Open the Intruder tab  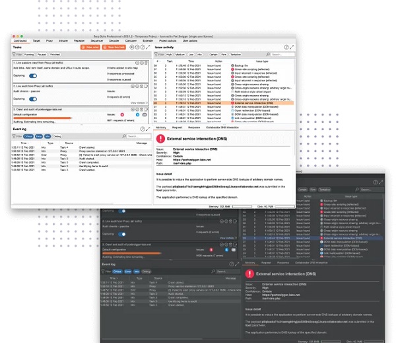tap(63, 41)
